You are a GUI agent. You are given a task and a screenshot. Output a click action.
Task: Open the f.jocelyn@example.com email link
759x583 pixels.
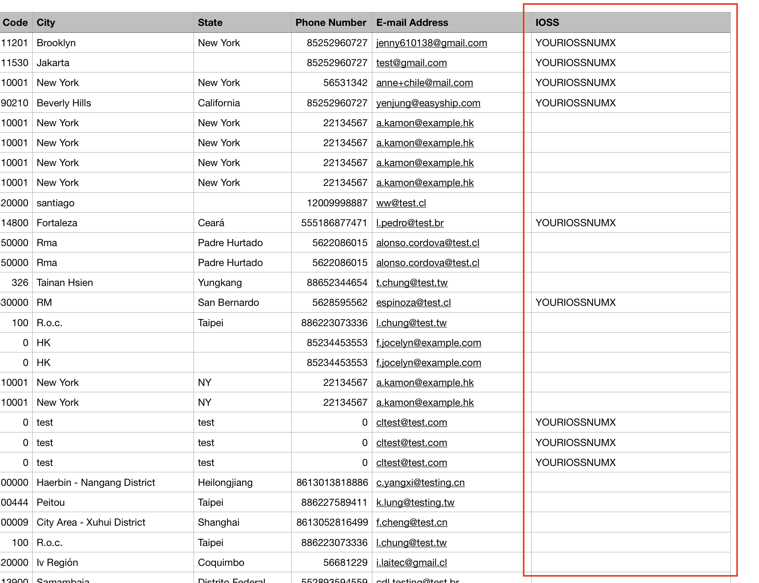pyautogui.click(x=429, y=342)
